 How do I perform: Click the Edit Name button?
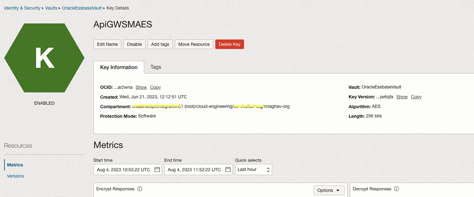(107, 44)
